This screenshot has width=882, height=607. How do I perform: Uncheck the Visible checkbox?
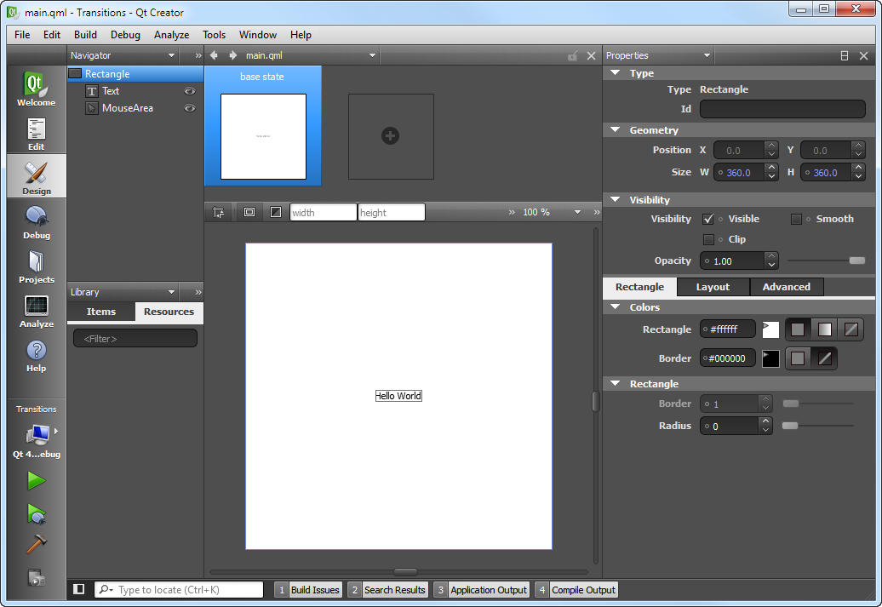(x=708, y=219)
